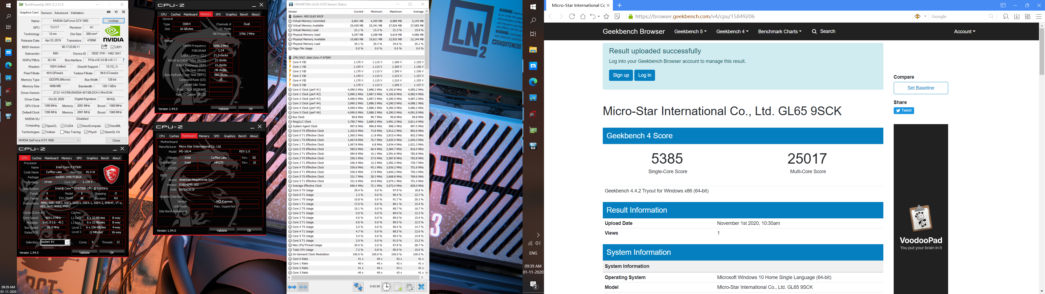Click HWiNFO expand columns arrows icon
The image size is (1045, 294).
(292, 287)
